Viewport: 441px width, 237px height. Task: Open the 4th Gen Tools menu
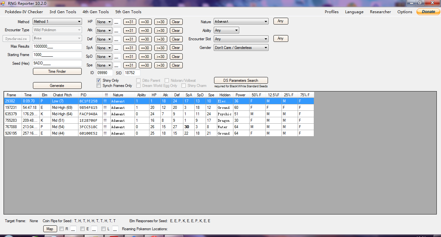coord(96,12)
